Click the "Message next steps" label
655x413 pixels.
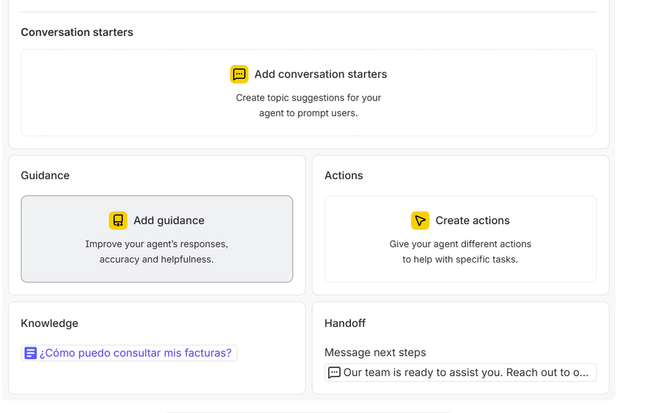tap(375, 353)
